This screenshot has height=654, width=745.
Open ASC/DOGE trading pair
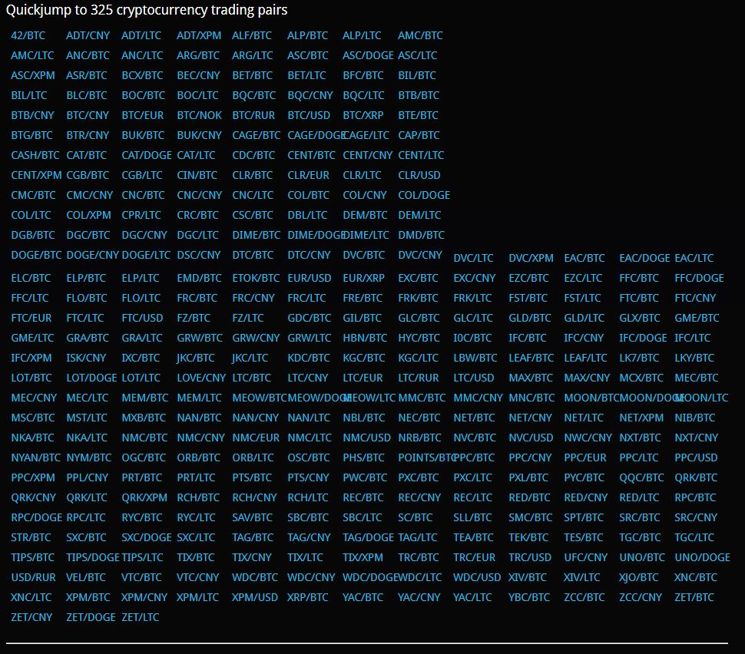[368, 55]
